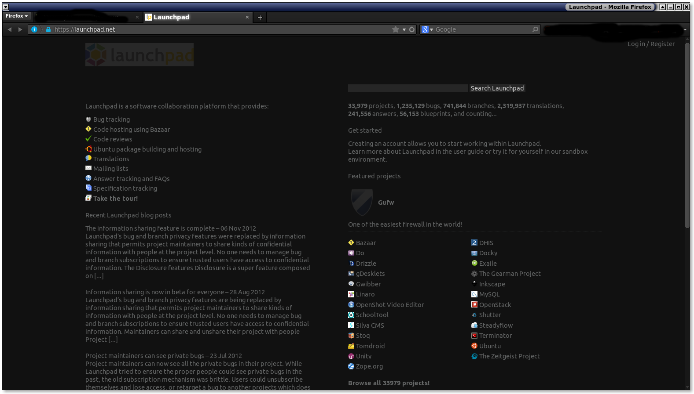Open the SchoolTool project link

(372, 315)
